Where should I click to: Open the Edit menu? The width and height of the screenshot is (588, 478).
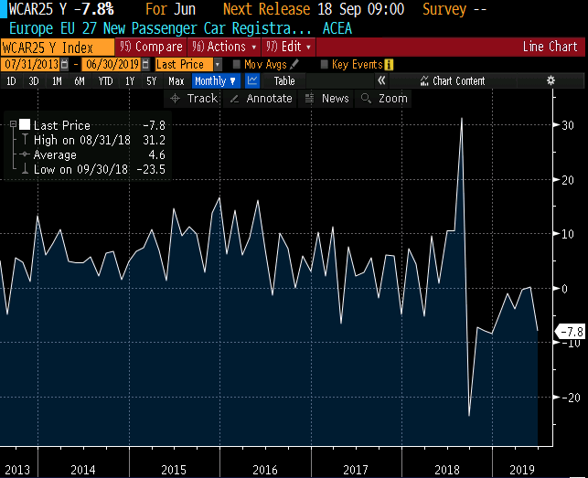(288, 47)
